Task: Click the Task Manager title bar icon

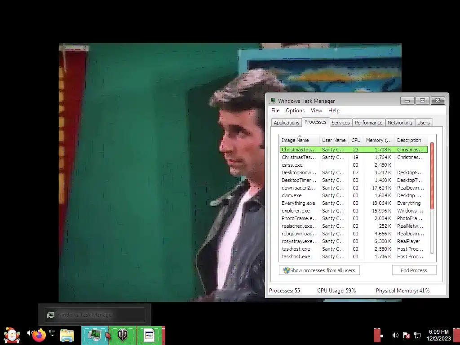Action: [273, 101]
